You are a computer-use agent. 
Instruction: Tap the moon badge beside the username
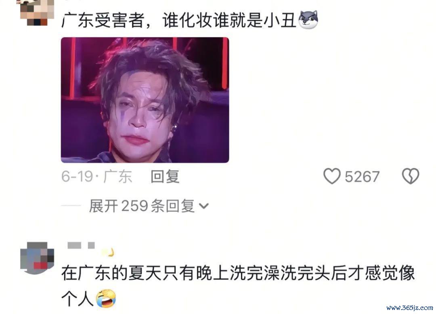(109, 252)
